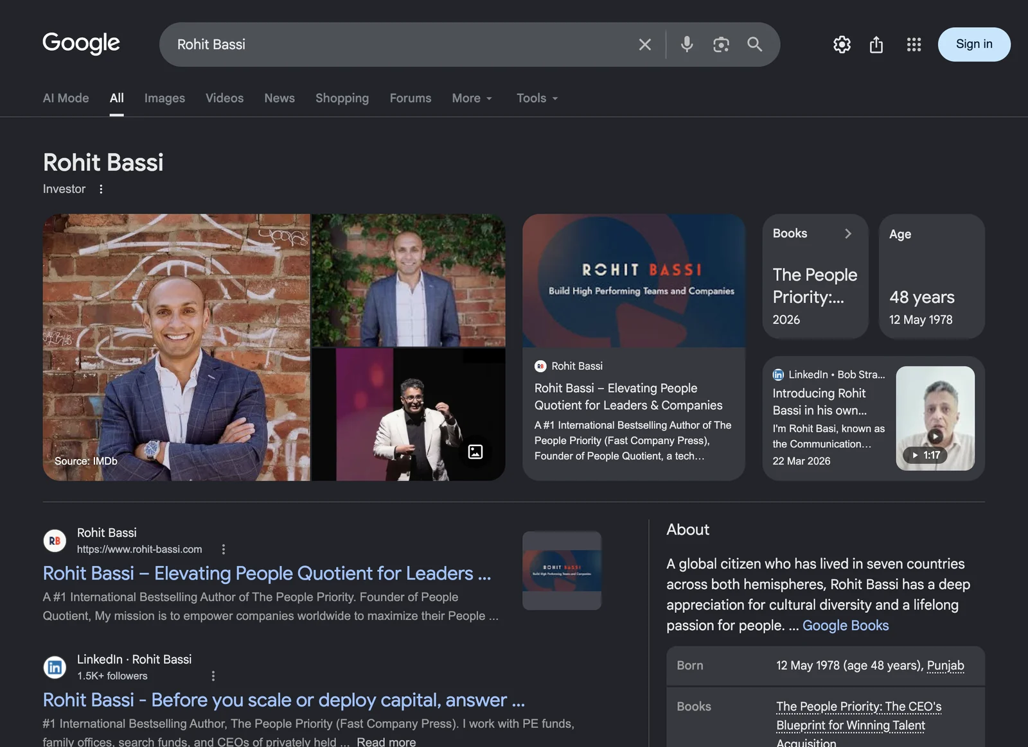Open the stage speaker photo in white jacket

[x=409, y=415]
